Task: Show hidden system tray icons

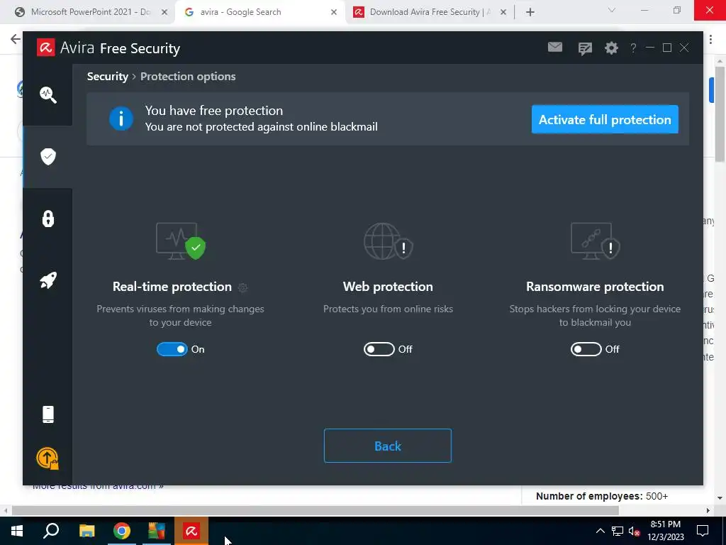Action: [x=600, y=531]
